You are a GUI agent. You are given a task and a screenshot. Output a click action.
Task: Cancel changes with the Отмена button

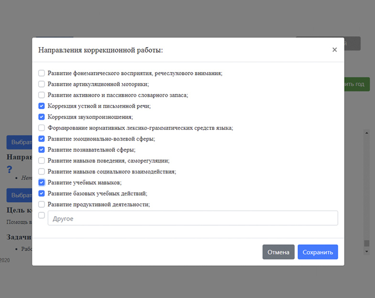(x=278, y=252)
